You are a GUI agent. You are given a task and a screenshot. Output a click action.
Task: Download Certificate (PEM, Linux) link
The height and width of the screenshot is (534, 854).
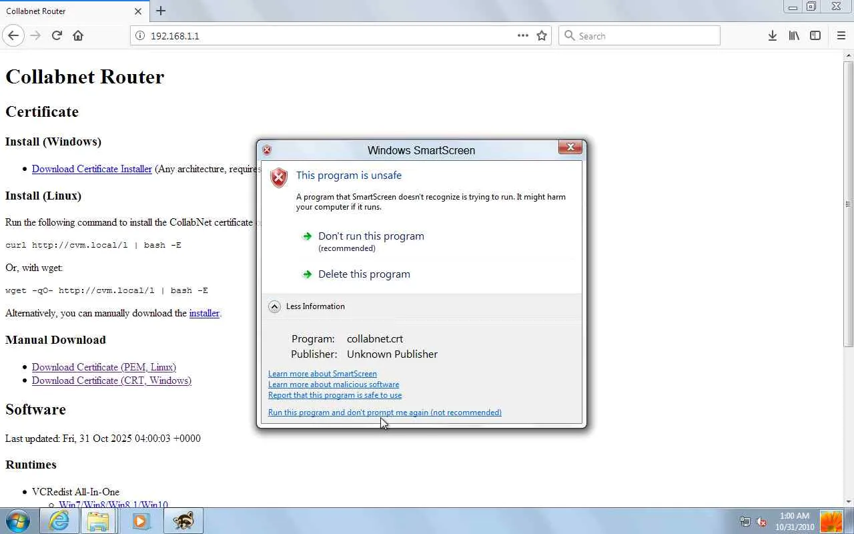pos(104,367)
